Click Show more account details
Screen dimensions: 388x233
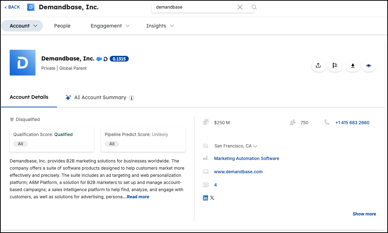tap(364, 214)
